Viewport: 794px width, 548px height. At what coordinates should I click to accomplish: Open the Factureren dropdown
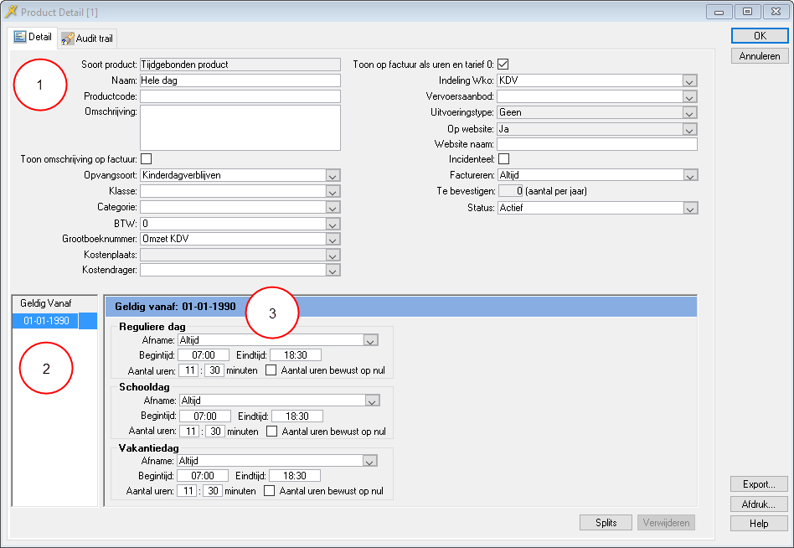pyautogui.click(x=689, y=175)
